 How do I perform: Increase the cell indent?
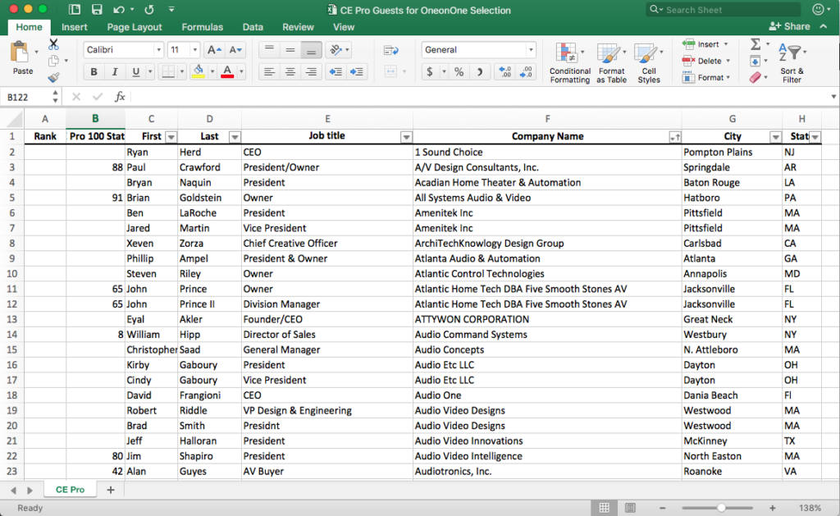pyautogui.click(x=356, y=72)
